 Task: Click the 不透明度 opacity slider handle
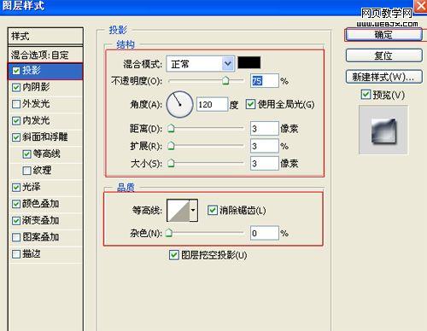click(x=225, y=81)
